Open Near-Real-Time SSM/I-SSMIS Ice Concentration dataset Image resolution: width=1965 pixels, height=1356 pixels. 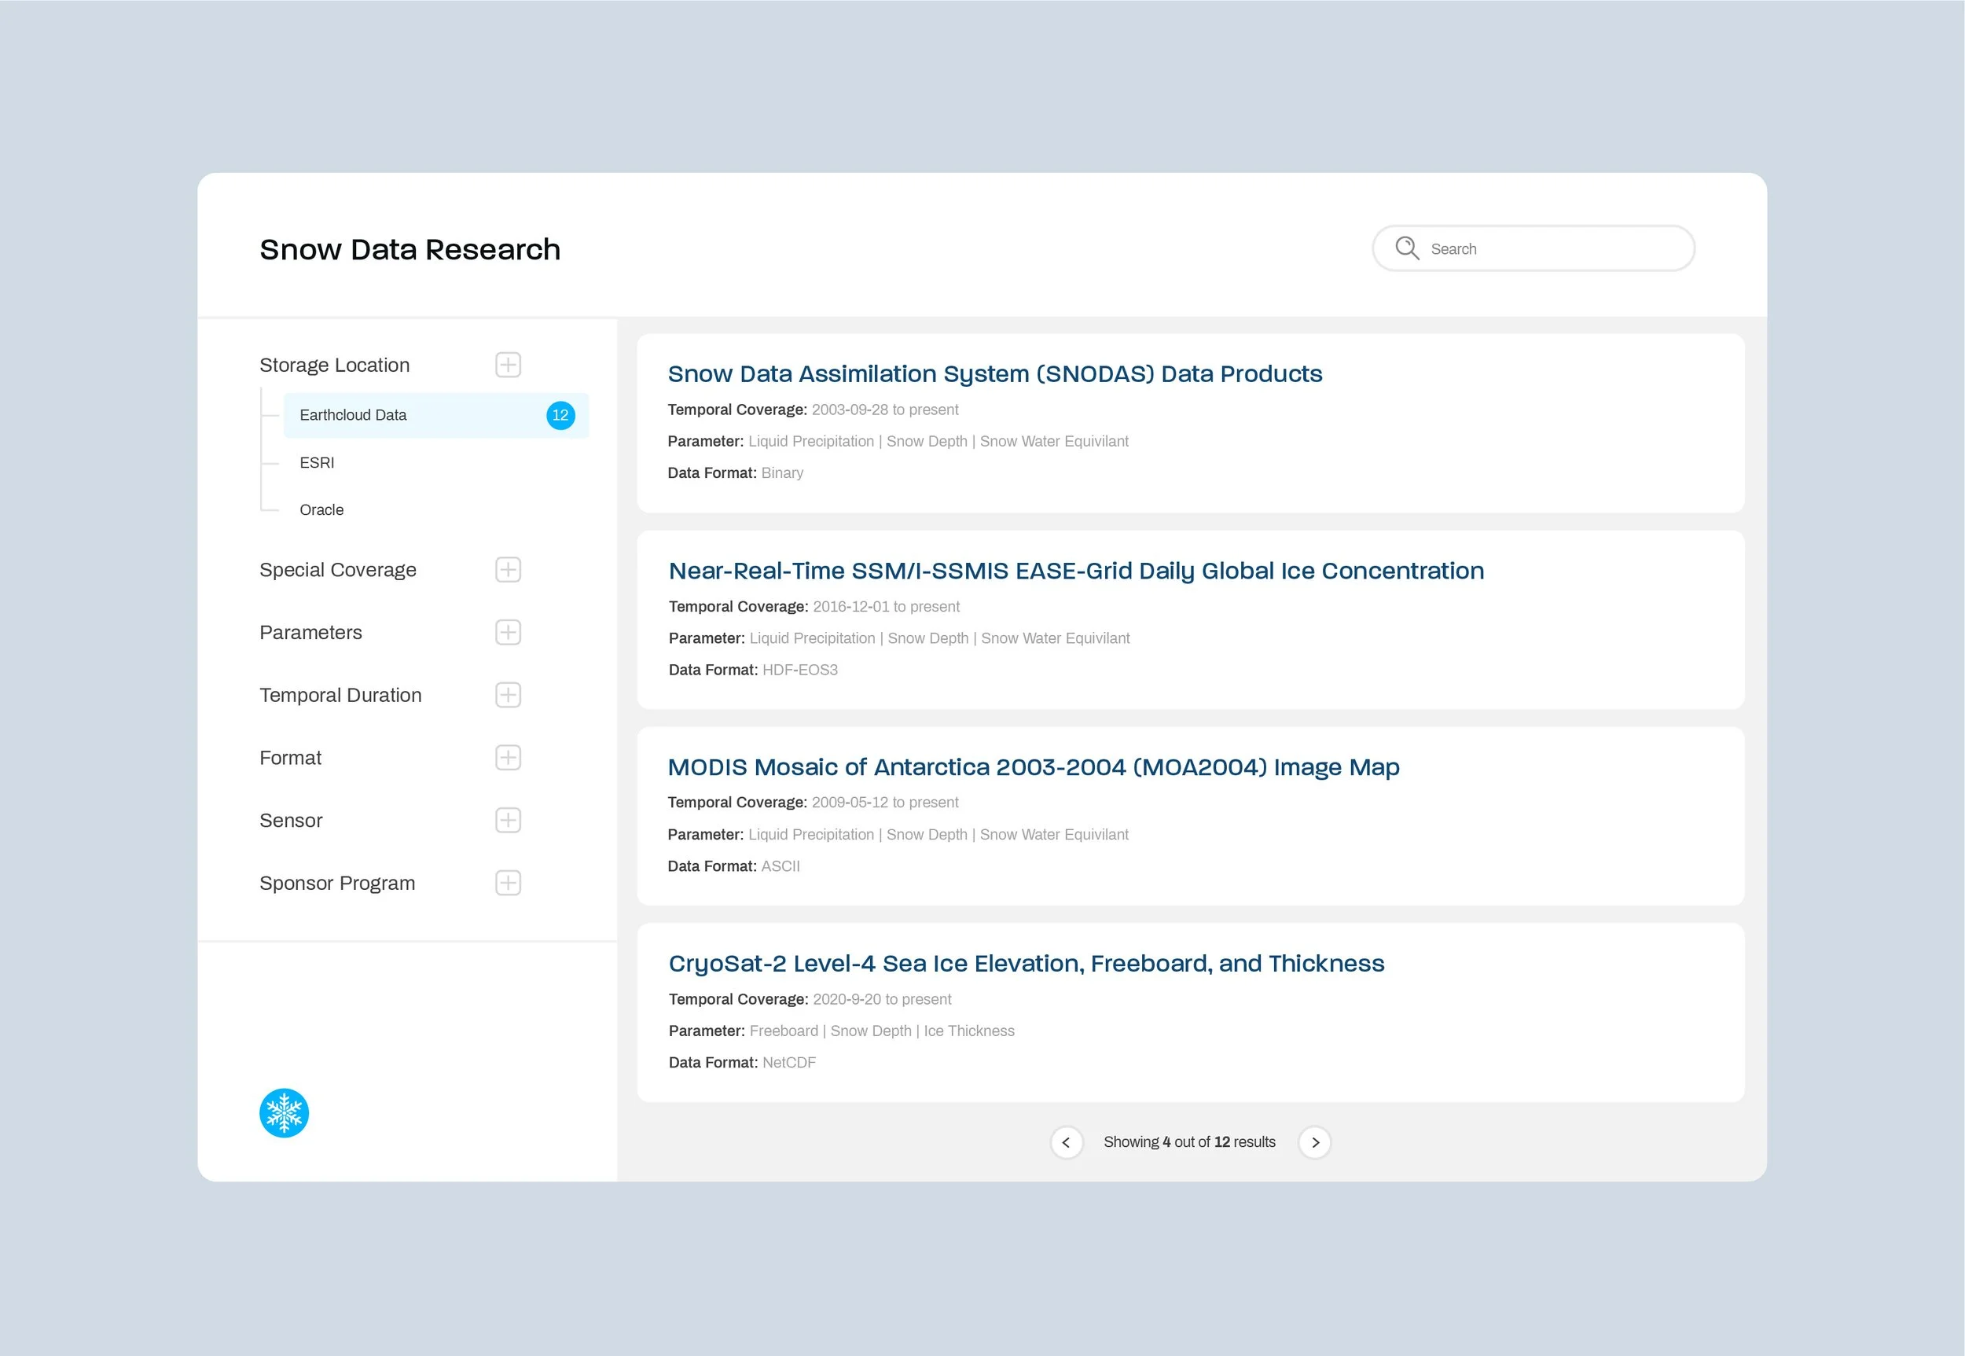(x=1075, y=571)
